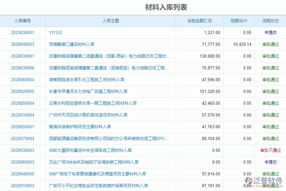
Task: Click 未提交 status of 万达广场35# row
Action: point(270,162)
